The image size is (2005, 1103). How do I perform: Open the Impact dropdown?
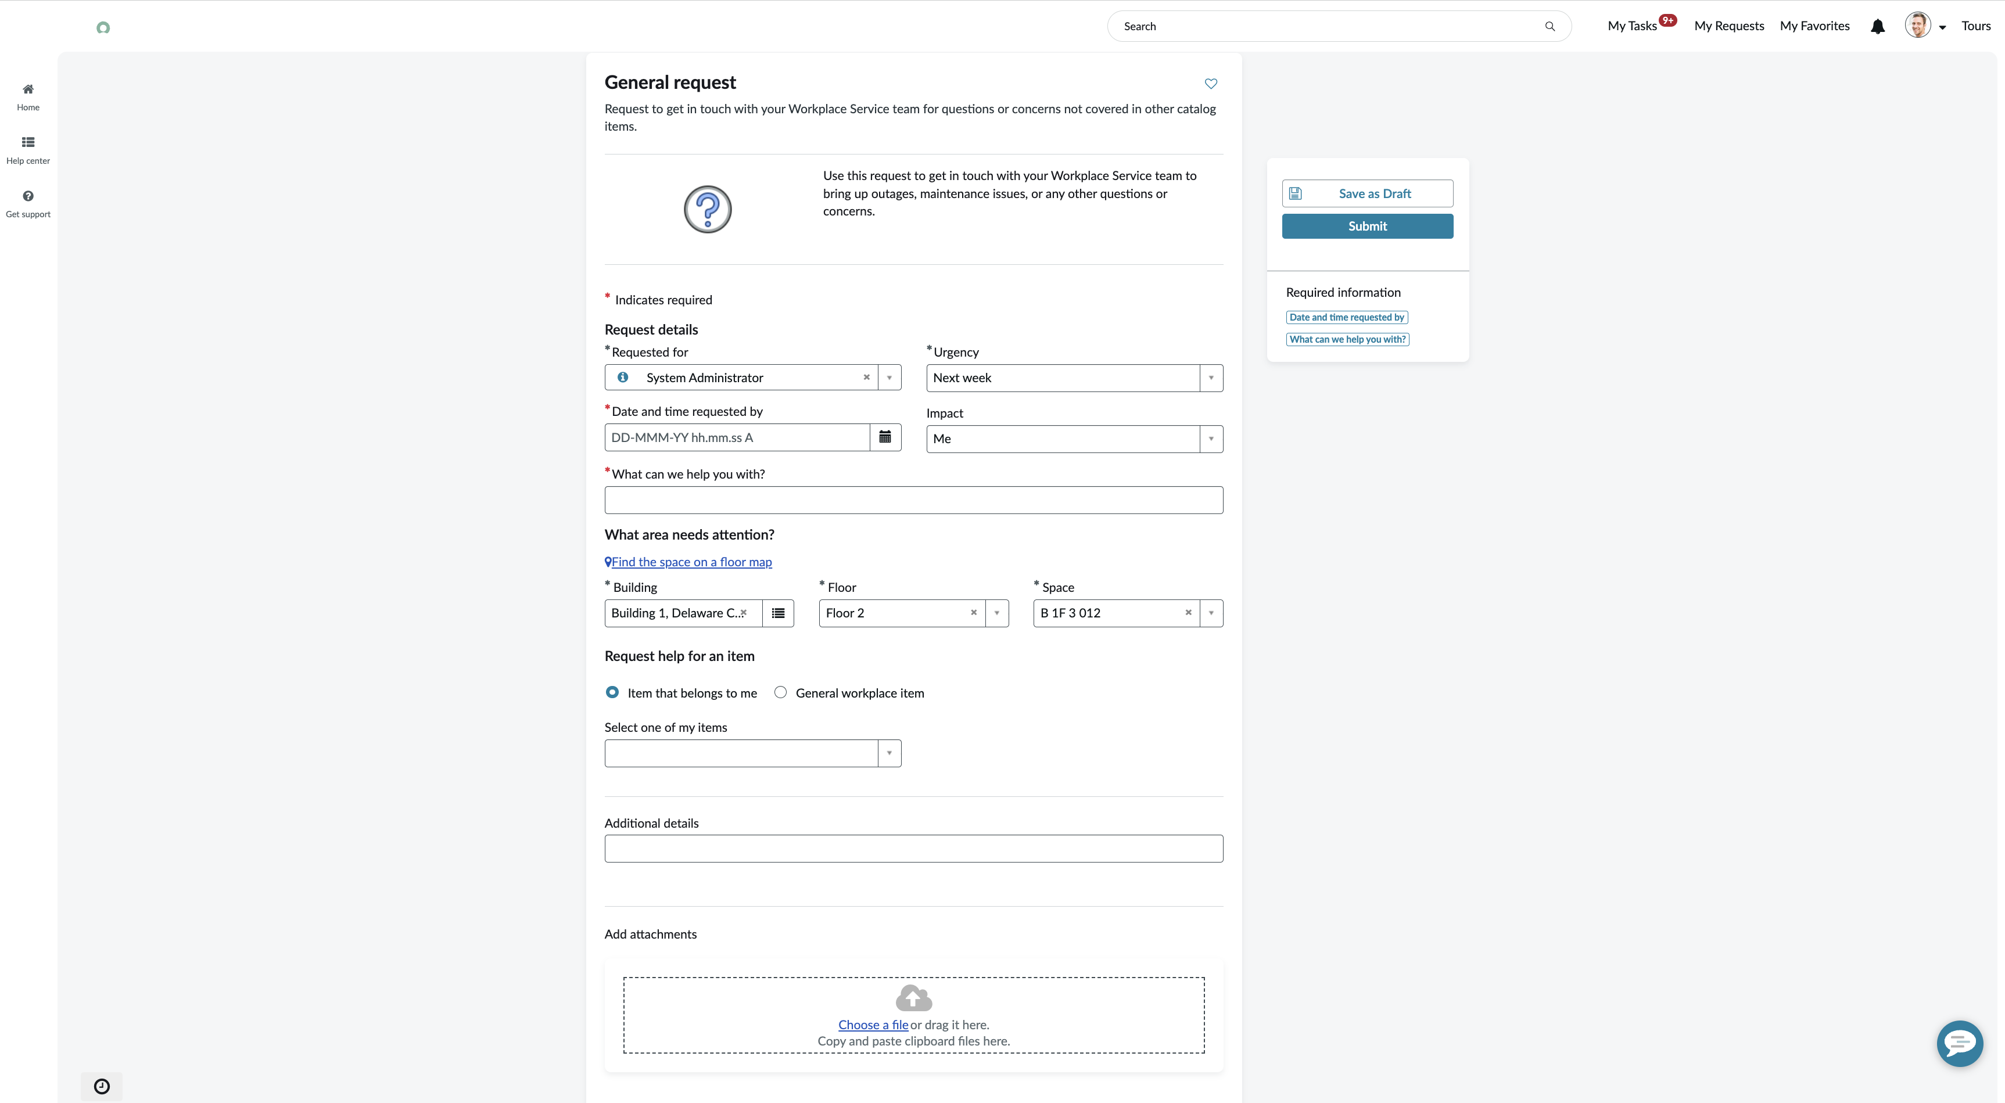[1074, 439]
